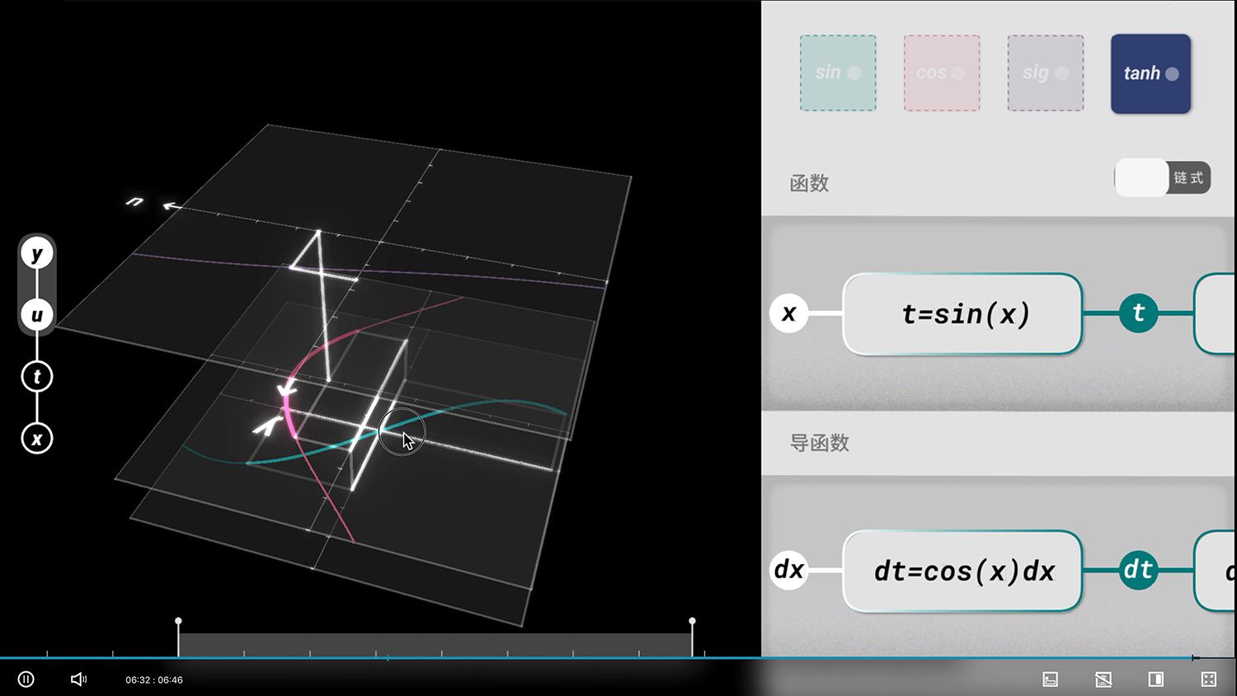Click the y node in the variable chain

tap(37, 254)
